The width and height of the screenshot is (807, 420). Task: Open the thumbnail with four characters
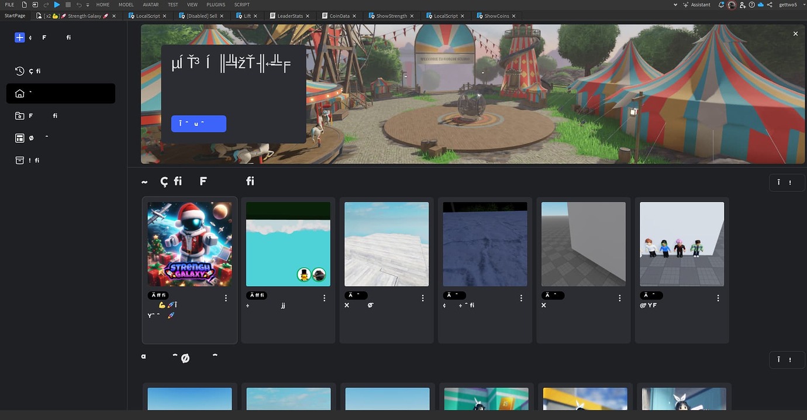click(x=682, y=244)
